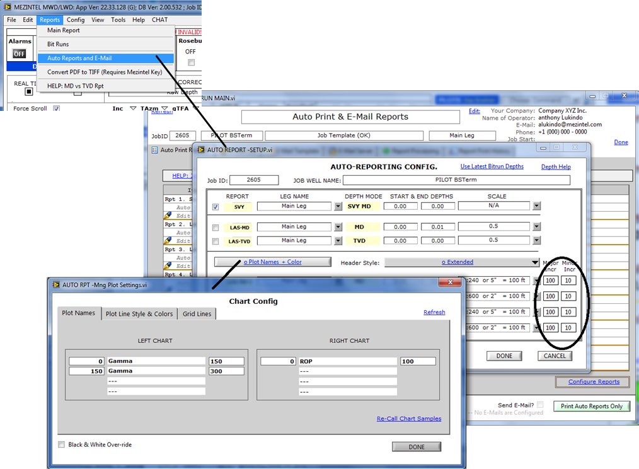This screenshot has height=469, width=639.
Task: Open the LAS-MD scale dropdown
Action: [x=537, y=226]
